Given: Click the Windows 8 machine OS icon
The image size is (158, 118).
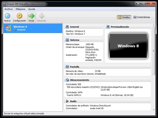Looking at the screenshot, I should (x=8, y=28).
